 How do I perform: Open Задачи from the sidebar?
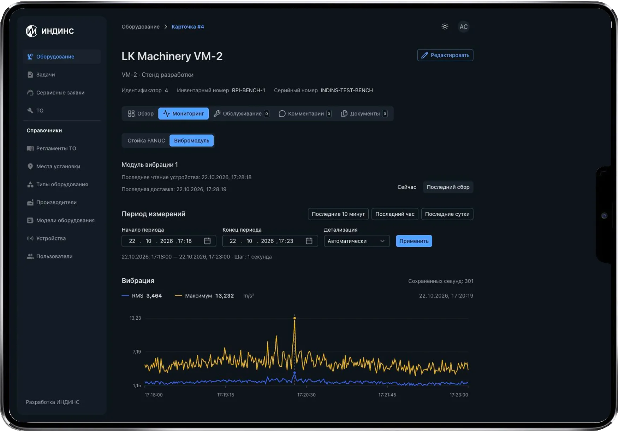tap(62, 75)
